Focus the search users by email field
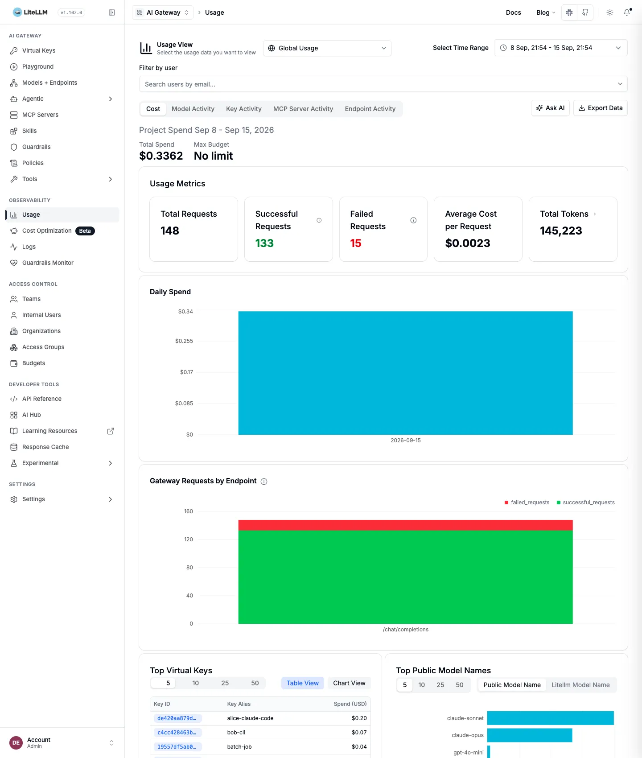 [383, 84]
